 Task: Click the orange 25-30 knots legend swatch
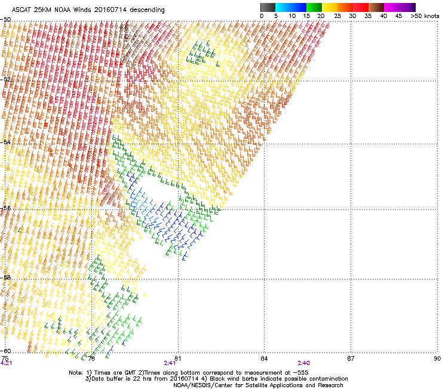coord(345,7)
